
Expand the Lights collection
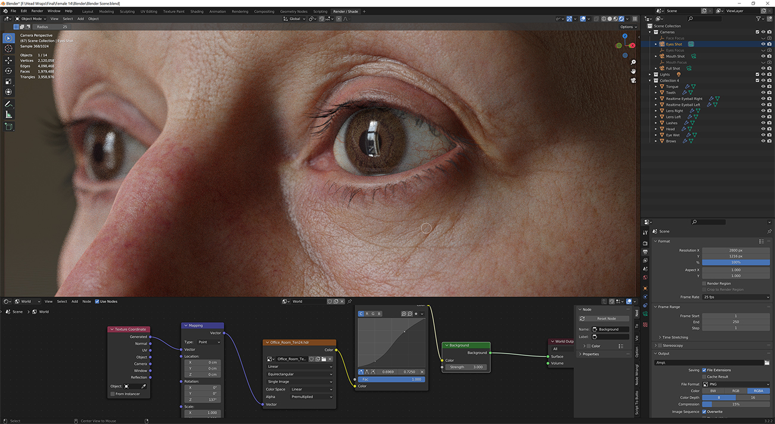click(x=651, y=75)
